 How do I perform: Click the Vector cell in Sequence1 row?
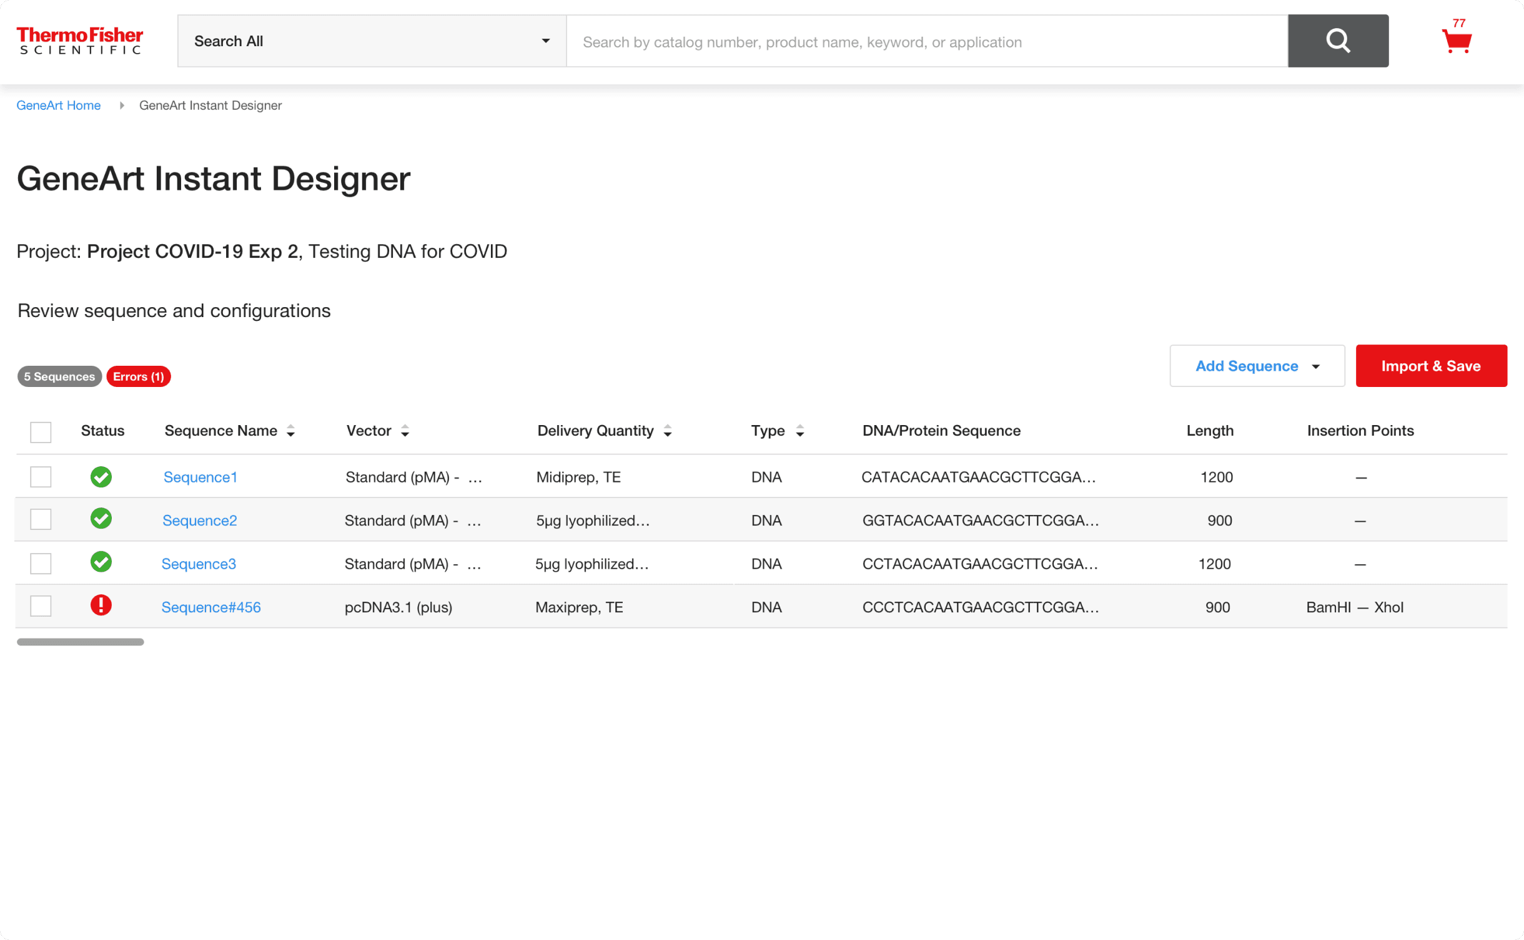pyautogui.click(x=413, y=477)
